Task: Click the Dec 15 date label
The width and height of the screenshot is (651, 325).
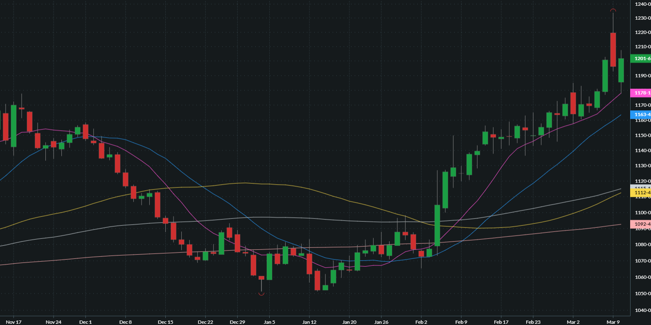Action: click(165, 322)
